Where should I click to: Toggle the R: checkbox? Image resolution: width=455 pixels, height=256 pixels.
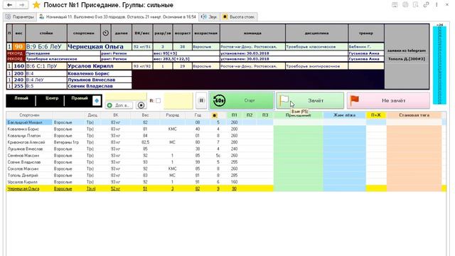(158, 101)
